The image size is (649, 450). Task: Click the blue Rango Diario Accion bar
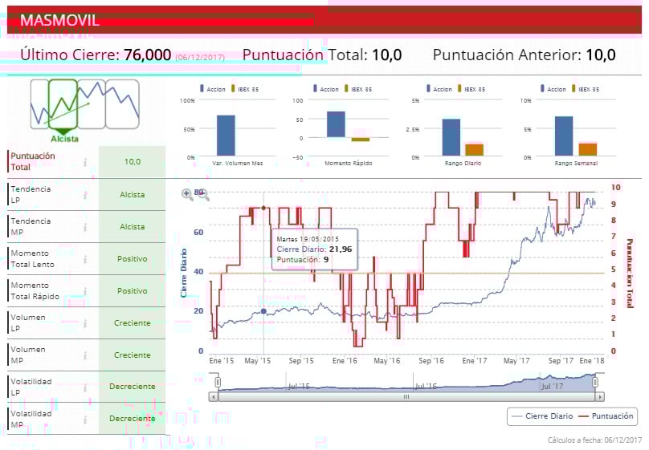[451, 137]
